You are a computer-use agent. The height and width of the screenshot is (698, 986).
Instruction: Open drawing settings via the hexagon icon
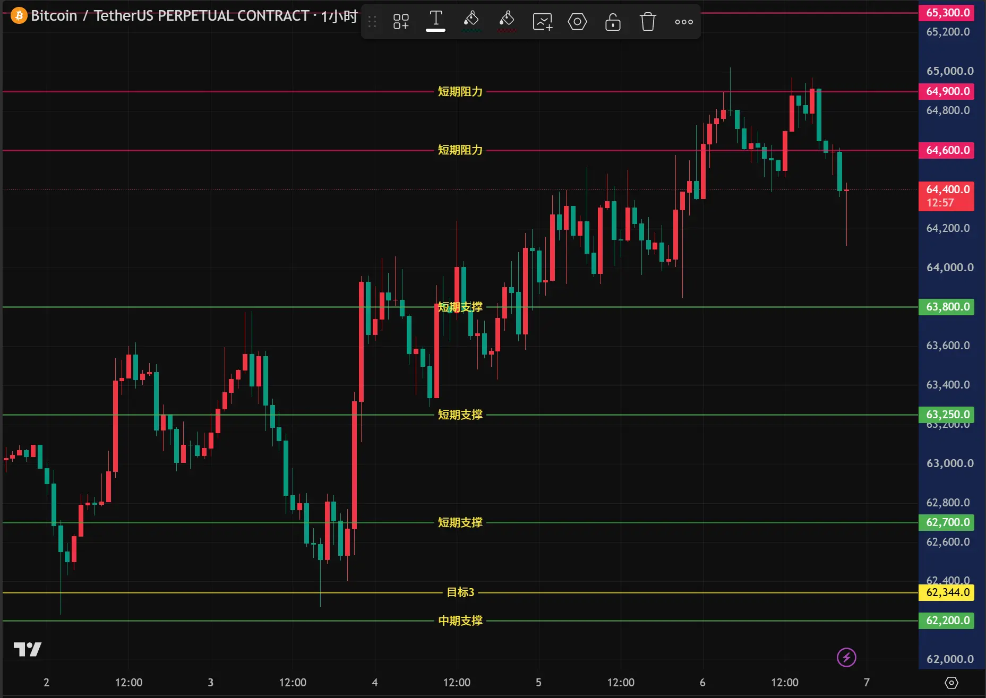577,22
